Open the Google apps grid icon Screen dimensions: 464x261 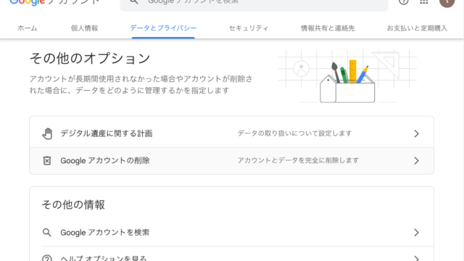423,1
